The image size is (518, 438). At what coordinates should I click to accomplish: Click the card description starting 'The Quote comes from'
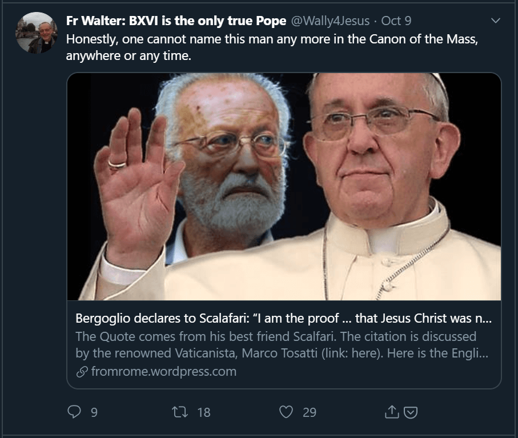click(282, 345)
